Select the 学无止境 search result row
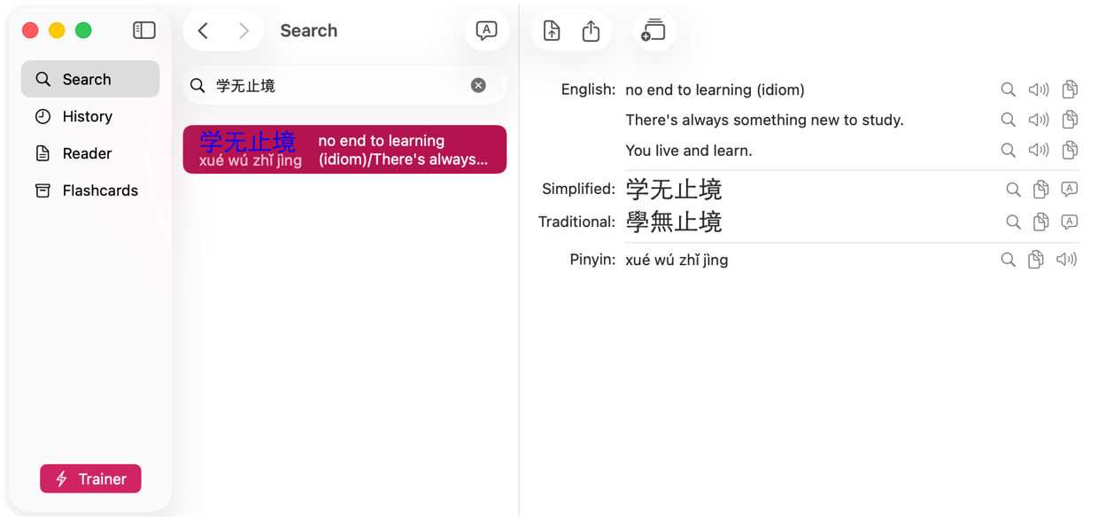 point(344,149)
